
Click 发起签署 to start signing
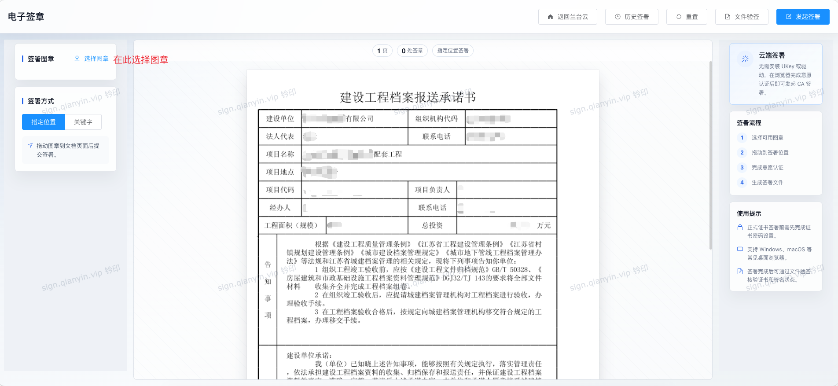(803, 17)
